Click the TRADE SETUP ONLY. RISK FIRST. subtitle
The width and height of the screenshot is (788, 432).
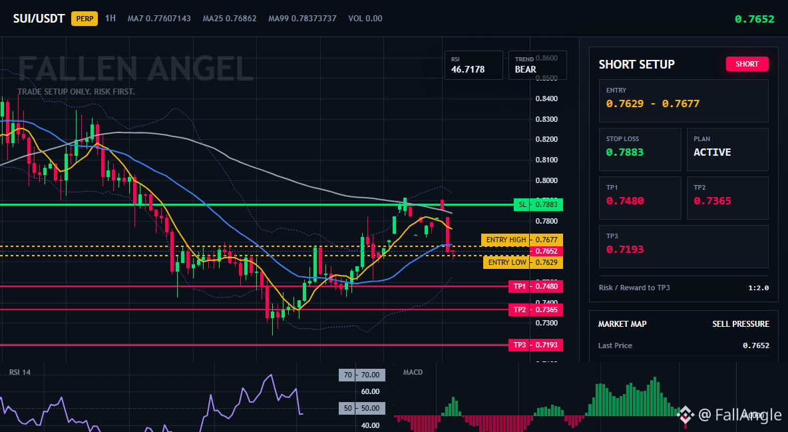[76, 92]
